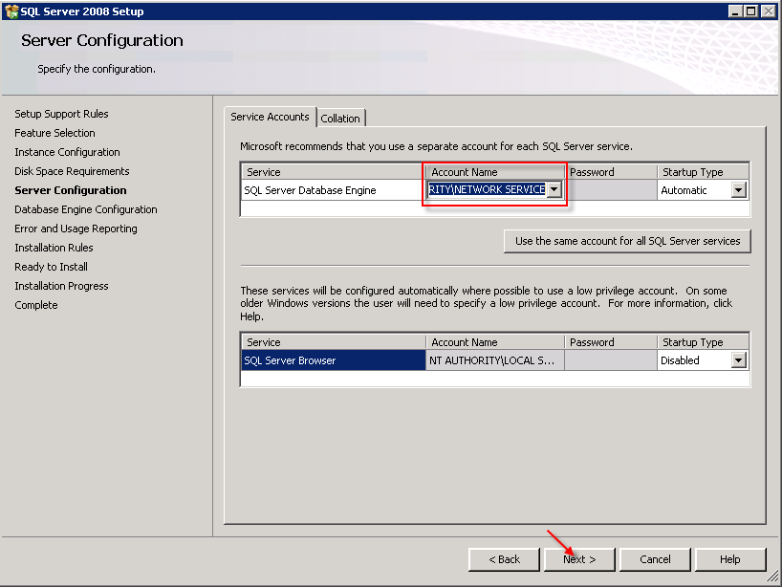
Task: Click Instance Configuration in the step list
Action: coord(67,152)
